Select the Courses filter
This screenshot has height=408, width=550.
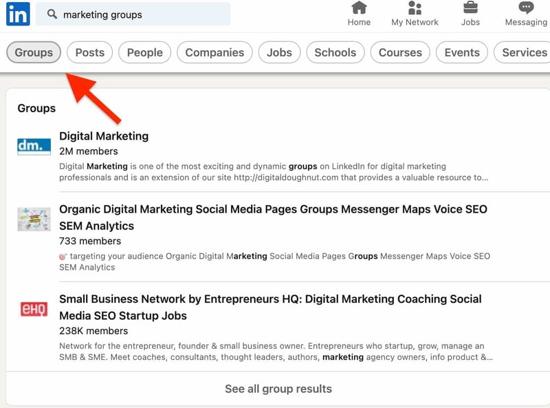[400, 52]
